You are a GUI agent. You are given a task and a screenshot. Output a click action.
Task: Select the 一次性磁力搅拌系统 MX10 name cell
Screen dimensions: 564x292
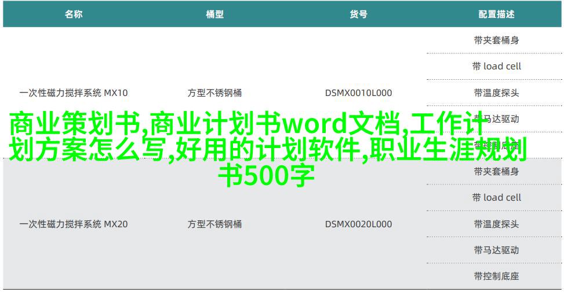pos(73,93)
